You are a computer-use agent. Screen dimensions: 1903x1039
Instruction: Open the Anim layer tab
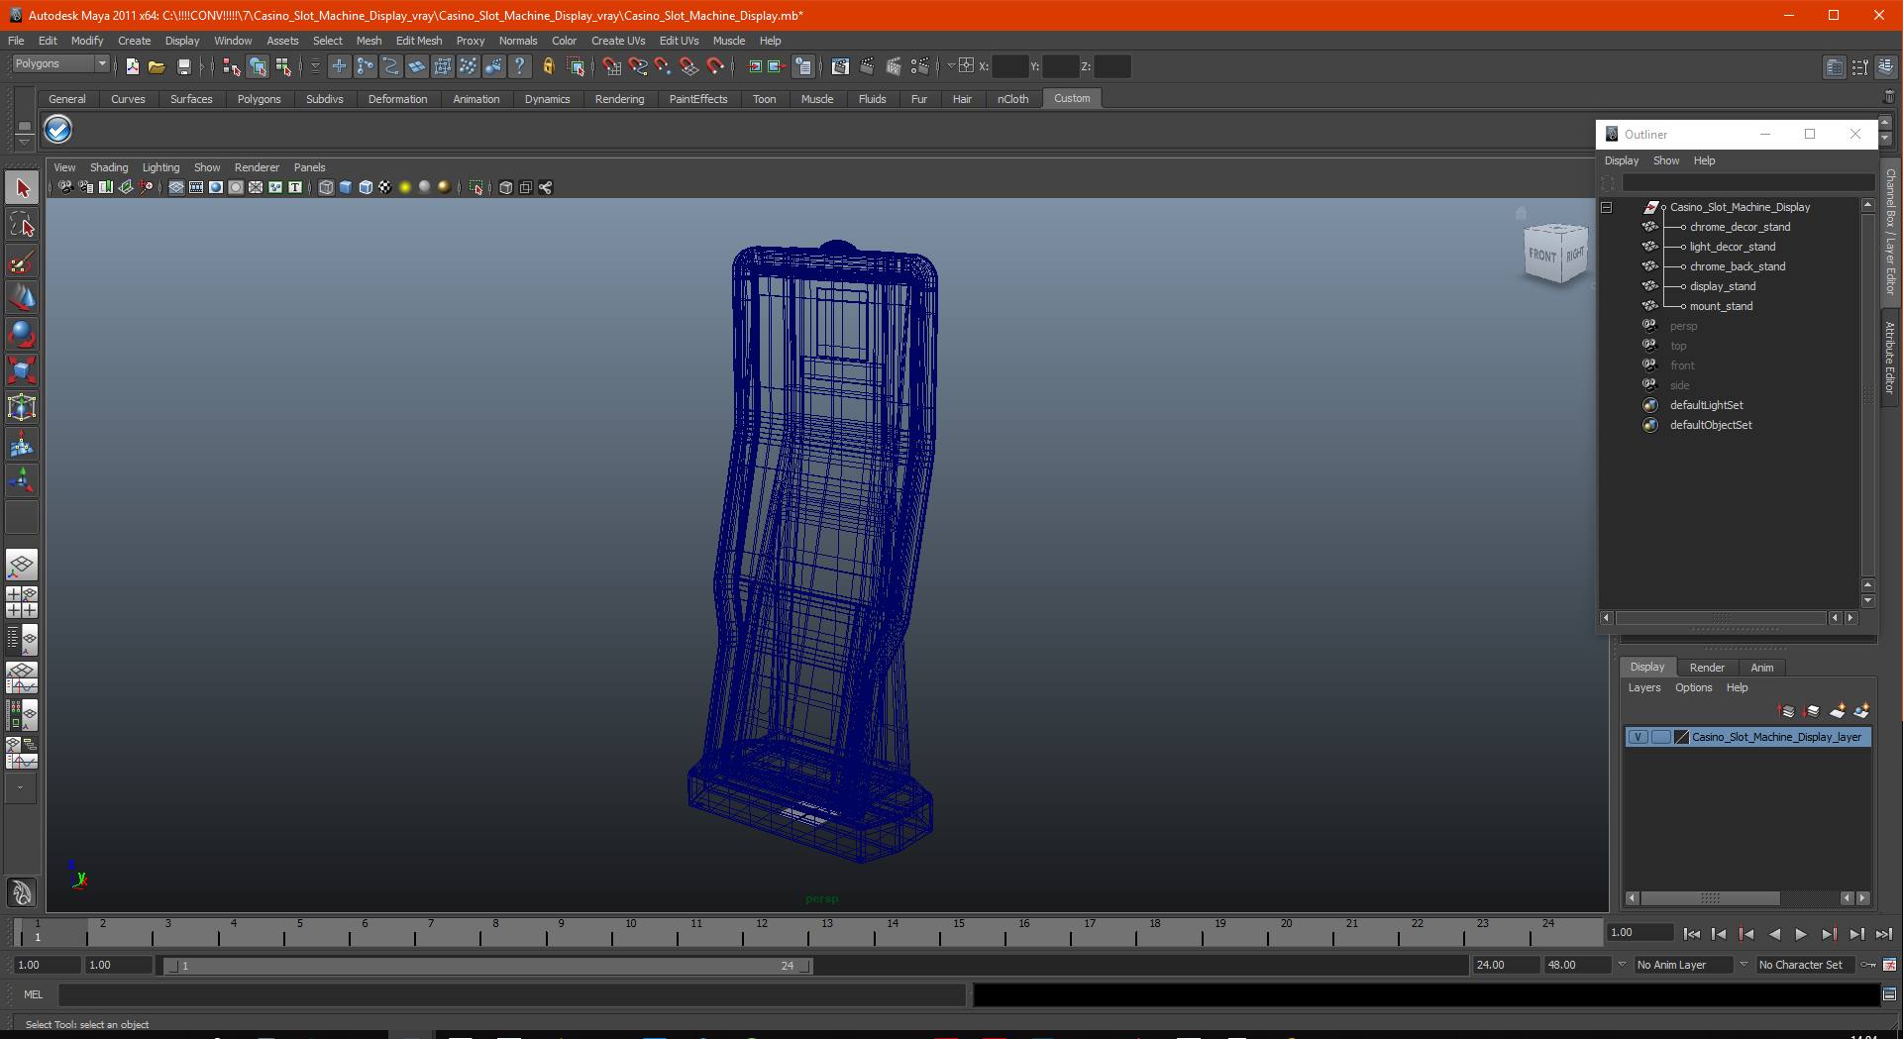(x=1761, y=668)
